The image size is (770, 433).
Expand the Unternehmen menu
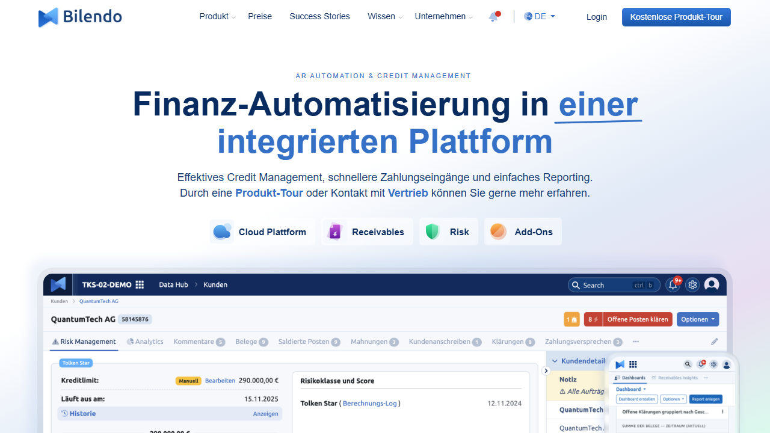coord(444,17)
